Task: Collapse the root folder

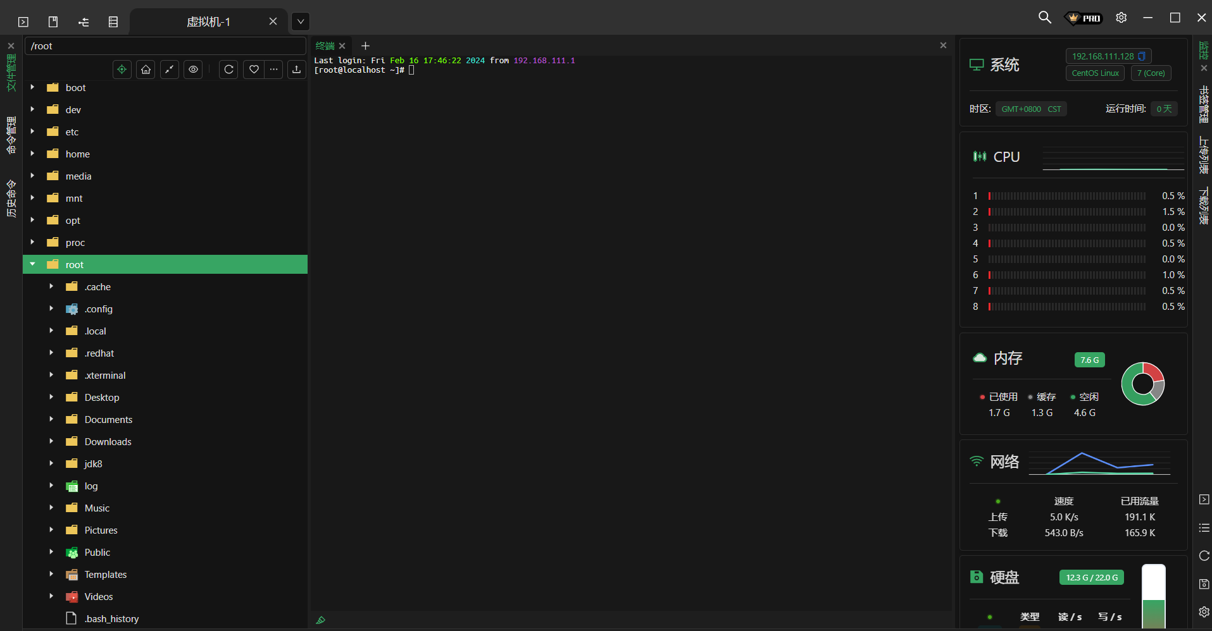Action: [x=33, y=264]
